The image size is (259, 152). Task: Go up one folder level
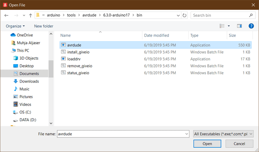point(30,15)
